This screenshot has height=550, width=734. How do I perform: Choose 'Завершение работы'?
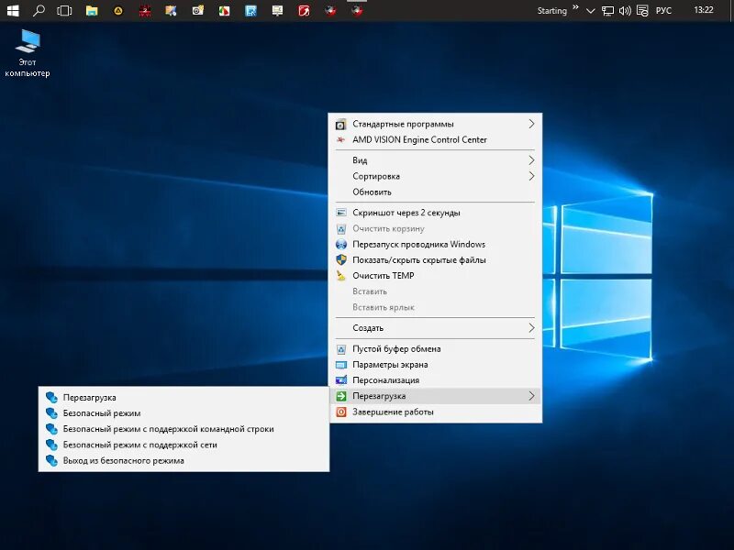point(435,412)
